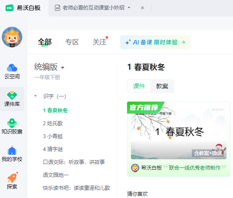
Task: Open lesson 4 猜字谜
Action: (53, 149)
